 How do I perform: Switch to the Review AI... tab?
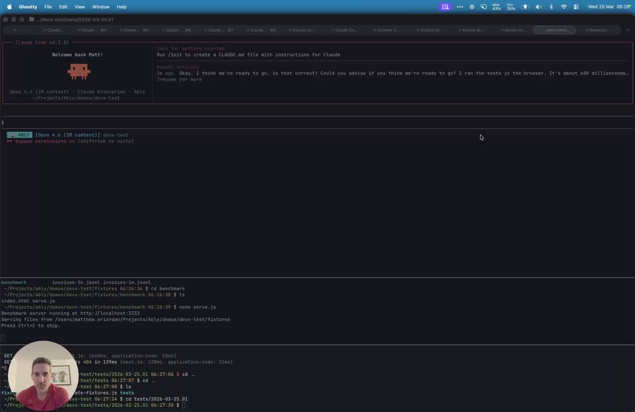tap(514, 30)
